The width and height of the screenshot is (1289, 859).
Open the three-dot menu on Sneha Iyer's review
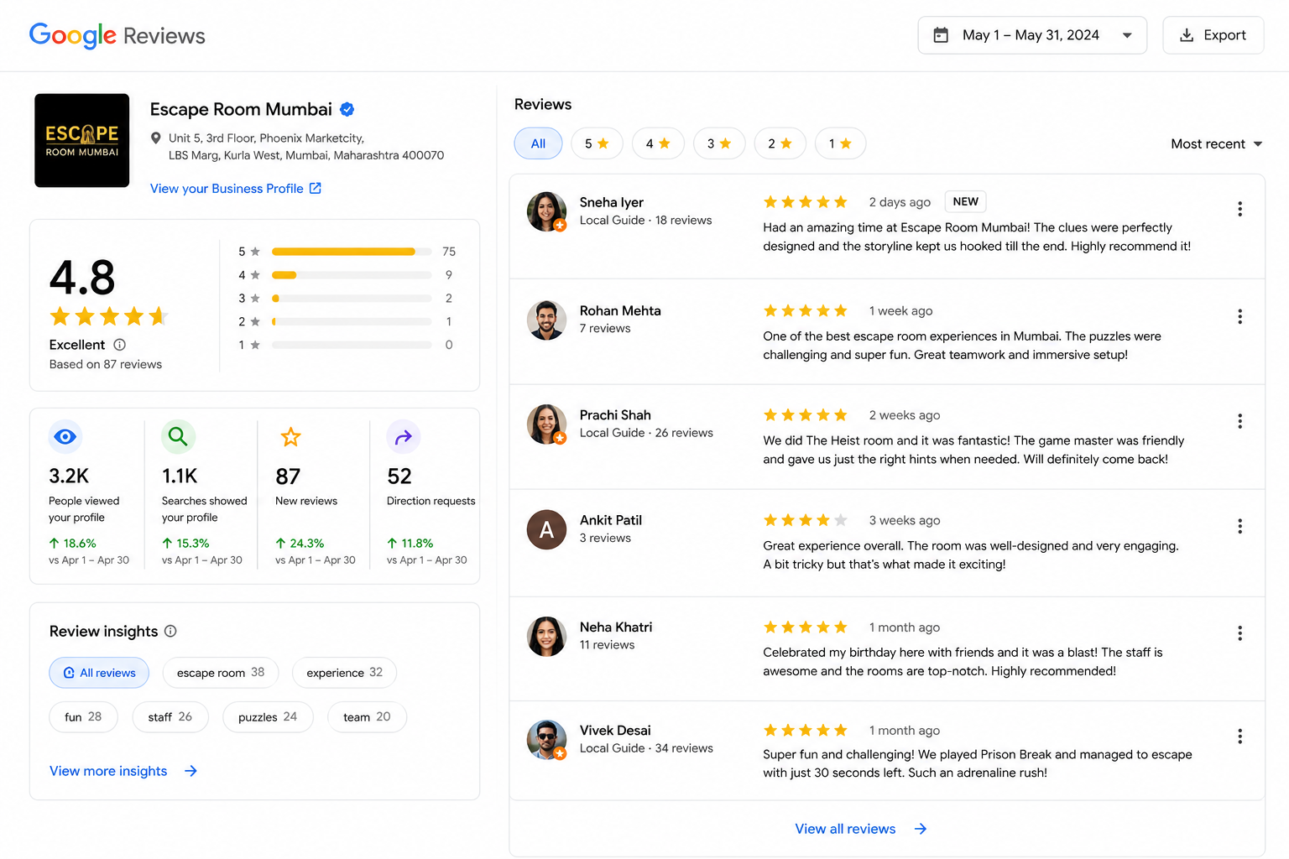(x=1239, y=209)
